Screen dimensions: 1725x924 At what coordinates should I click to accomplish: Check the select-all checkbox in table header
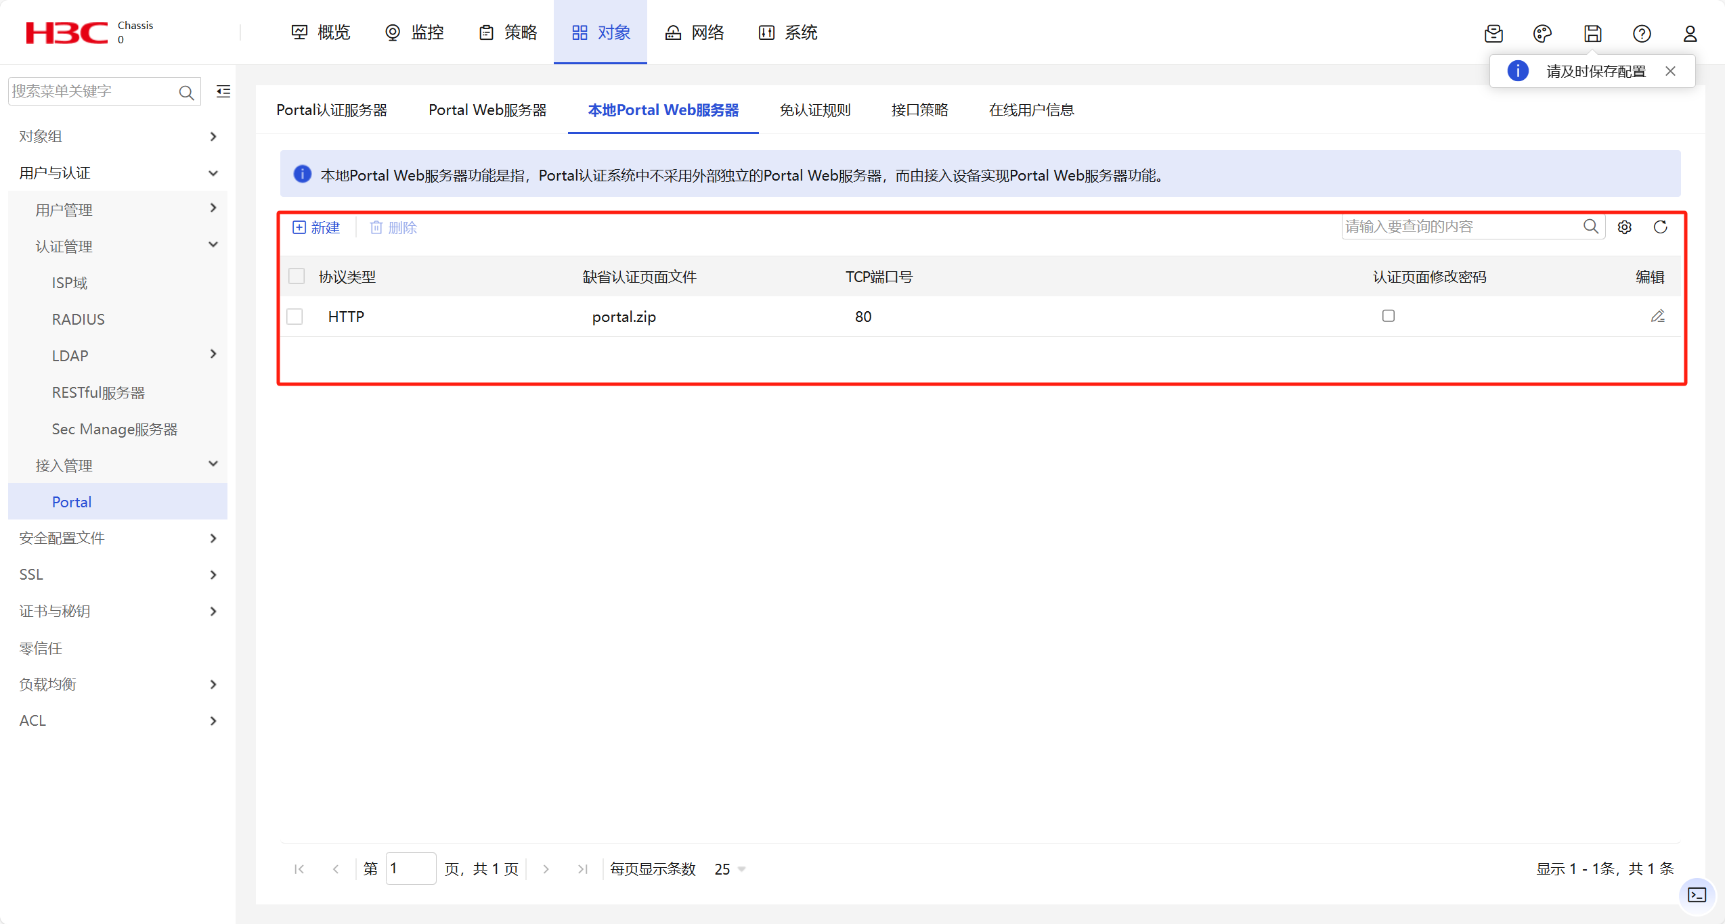pyautogui.click(x=297, y=276)
